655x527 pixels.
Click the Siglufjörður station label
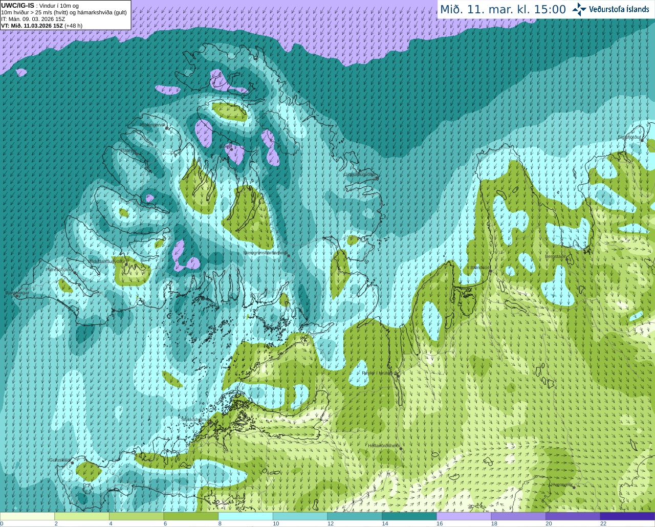pos(629,137)
